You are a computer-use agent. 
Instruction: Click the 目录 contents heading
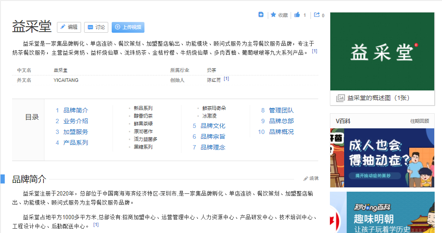[32, 117]
